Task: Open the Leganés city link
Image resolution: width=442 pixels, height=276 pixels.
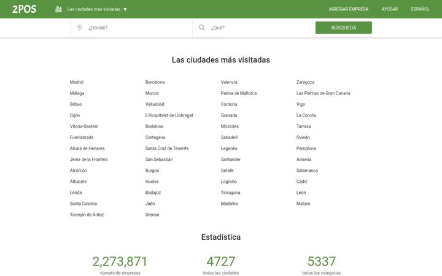Action: click(x=229, y=148)
